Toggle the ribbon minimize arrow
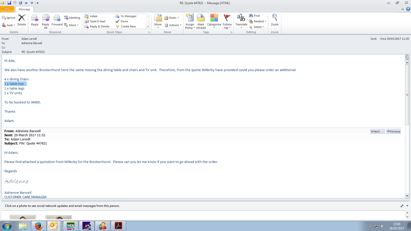The height and width of the screenshot is (231, 411). 403,9
